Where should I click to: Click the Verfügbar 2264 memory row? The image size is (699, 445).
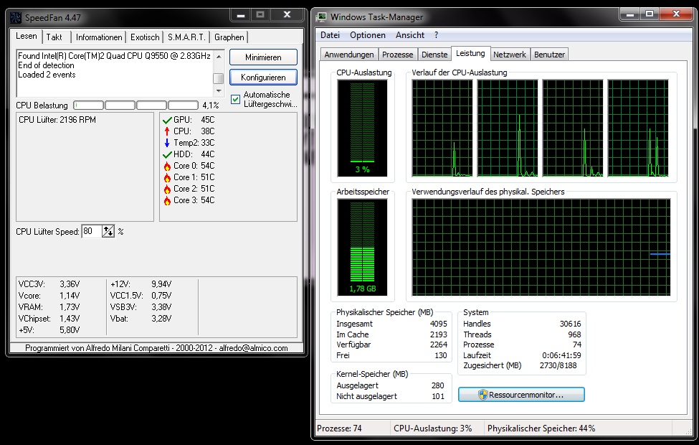(x=391, y=345)
